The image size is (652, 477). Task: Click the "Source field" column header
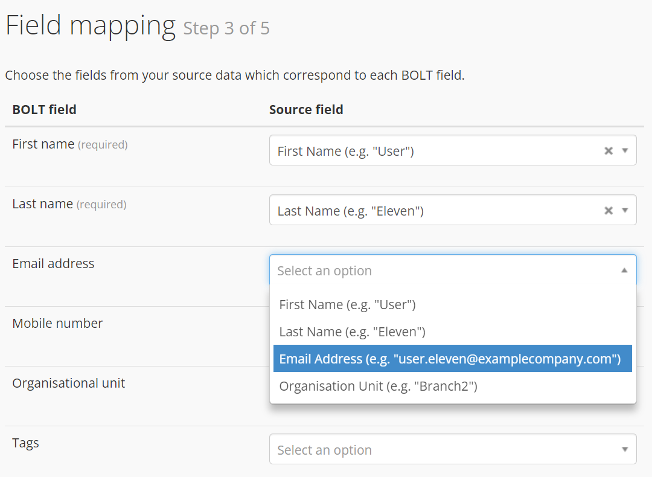[x=306, y=109]
